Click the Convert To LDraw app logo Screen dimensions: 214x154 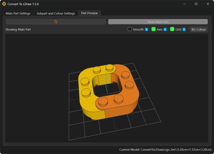click(x=4, y=4)
